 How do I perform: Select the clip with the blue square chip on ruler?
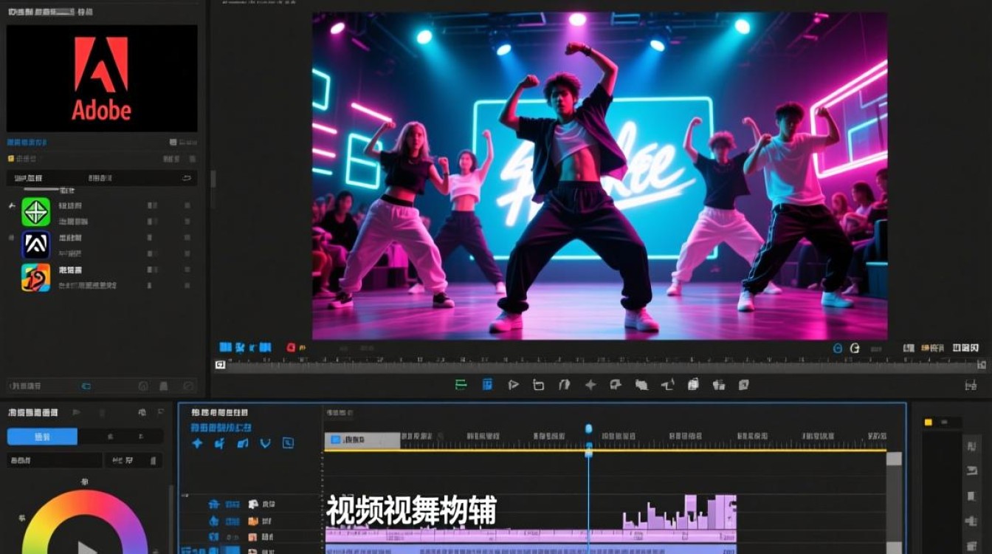[362, 440]
